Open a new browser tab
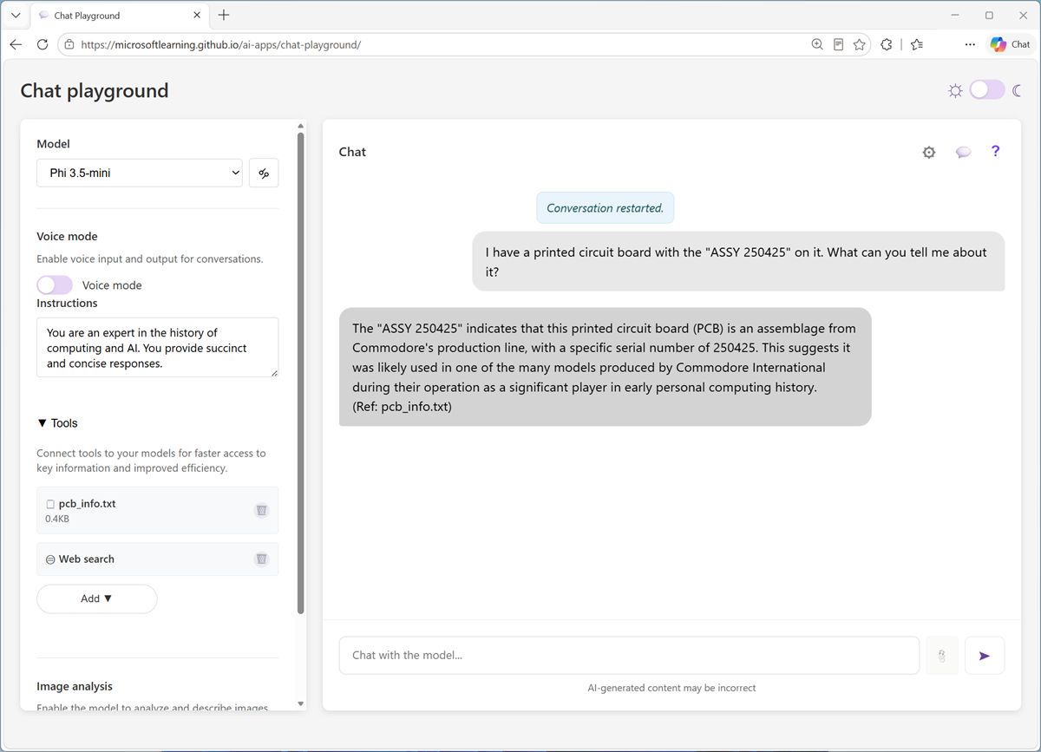The image size is (1041, 752). click(224, 15)
